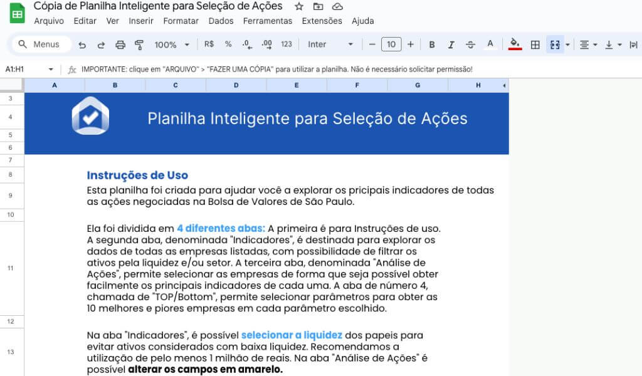The width and height of the screenshot is (642, 376).
Task: Open the Editar menu
Action: click(x=85, y=21)
